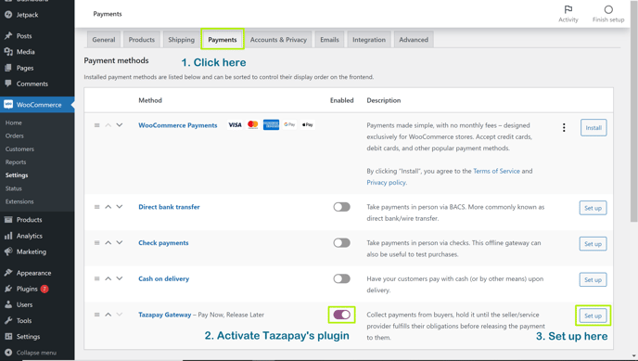Viewport: 638px width, 361px height.
Task: Open the Comments bubble icon
Action: 8,84
